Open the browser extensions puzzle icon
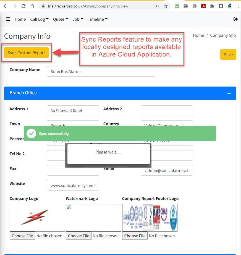Viewport: 241px width, 255px height. click(x=212, y=6)
